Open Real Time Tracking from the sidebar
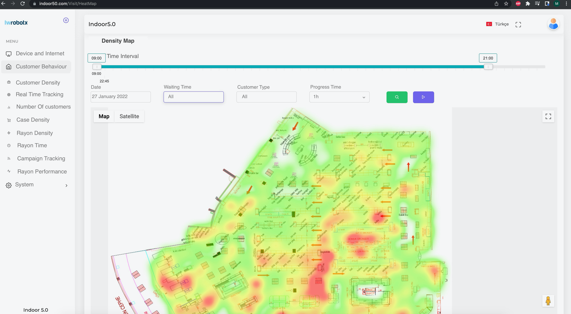The width and height of the screenshot is (571, 314). (8, 95)
